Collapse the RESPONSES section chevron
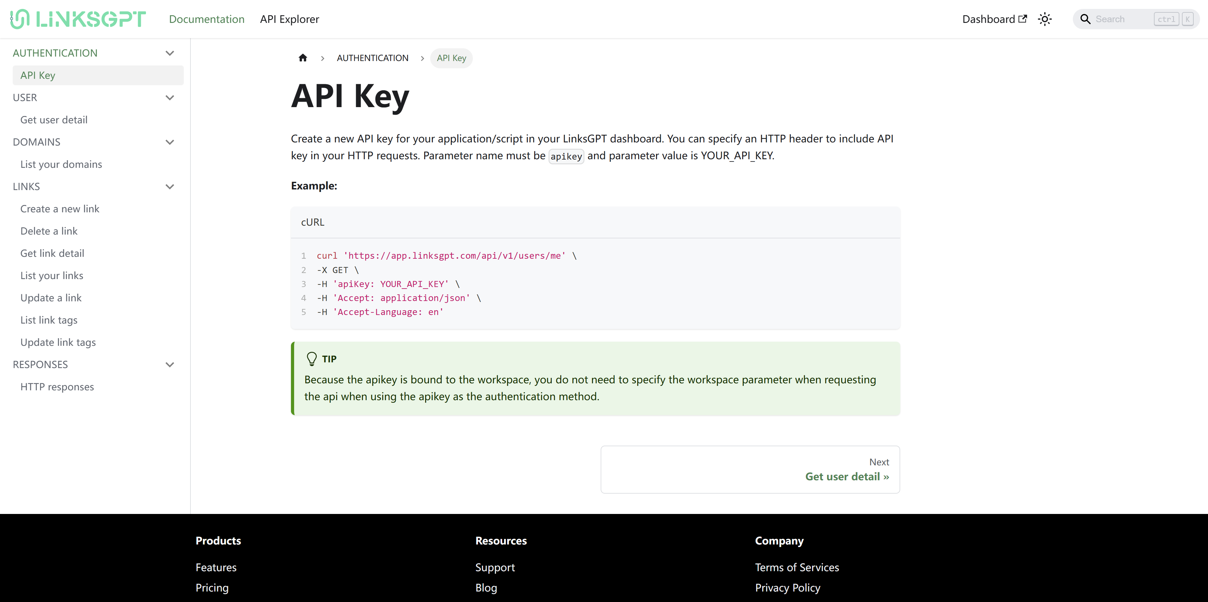1208x602 pixels. tap(170, 364)
